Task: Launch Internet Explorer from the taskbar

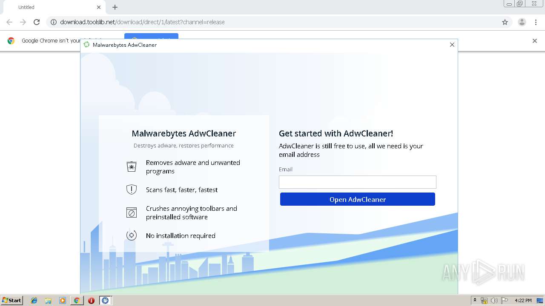Action: click(34, 300)
